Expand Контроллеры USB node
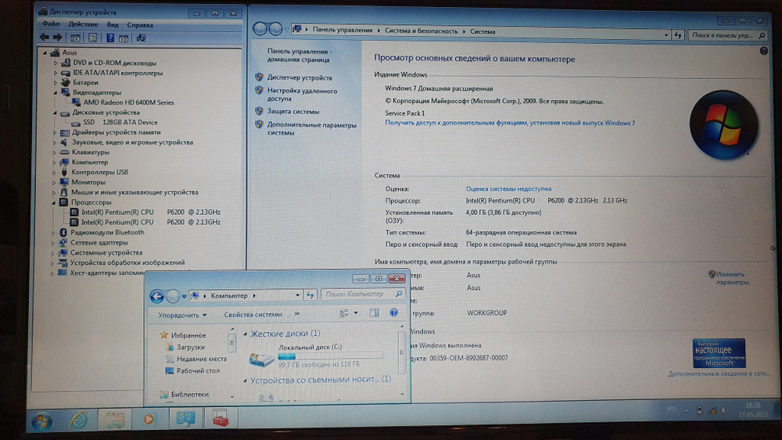Viewport: 782px width, 440px height. click(x=54, y=173)
